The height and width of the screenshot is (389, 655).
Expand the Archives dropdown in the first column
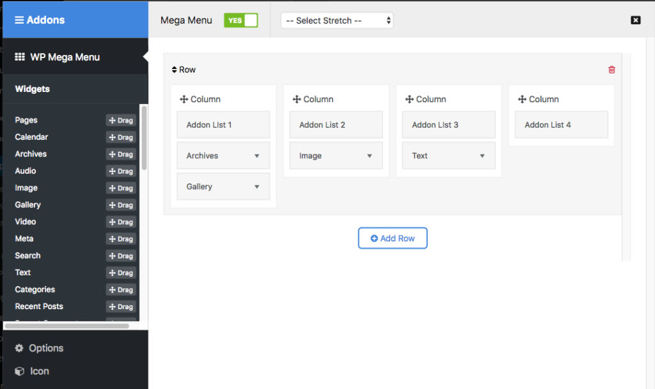(223, 155)
